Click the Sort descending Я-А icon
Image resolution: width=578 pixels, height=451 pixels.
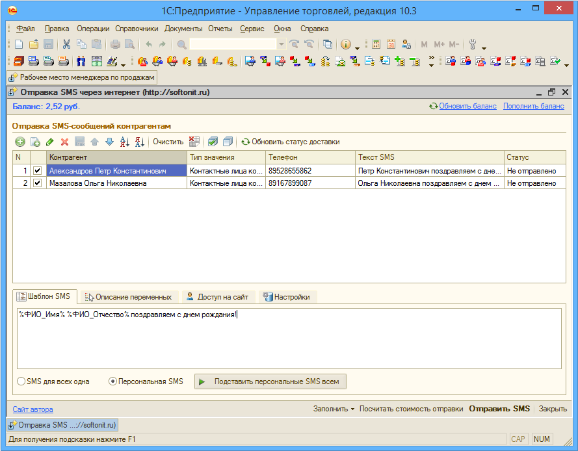pos(139,142)
